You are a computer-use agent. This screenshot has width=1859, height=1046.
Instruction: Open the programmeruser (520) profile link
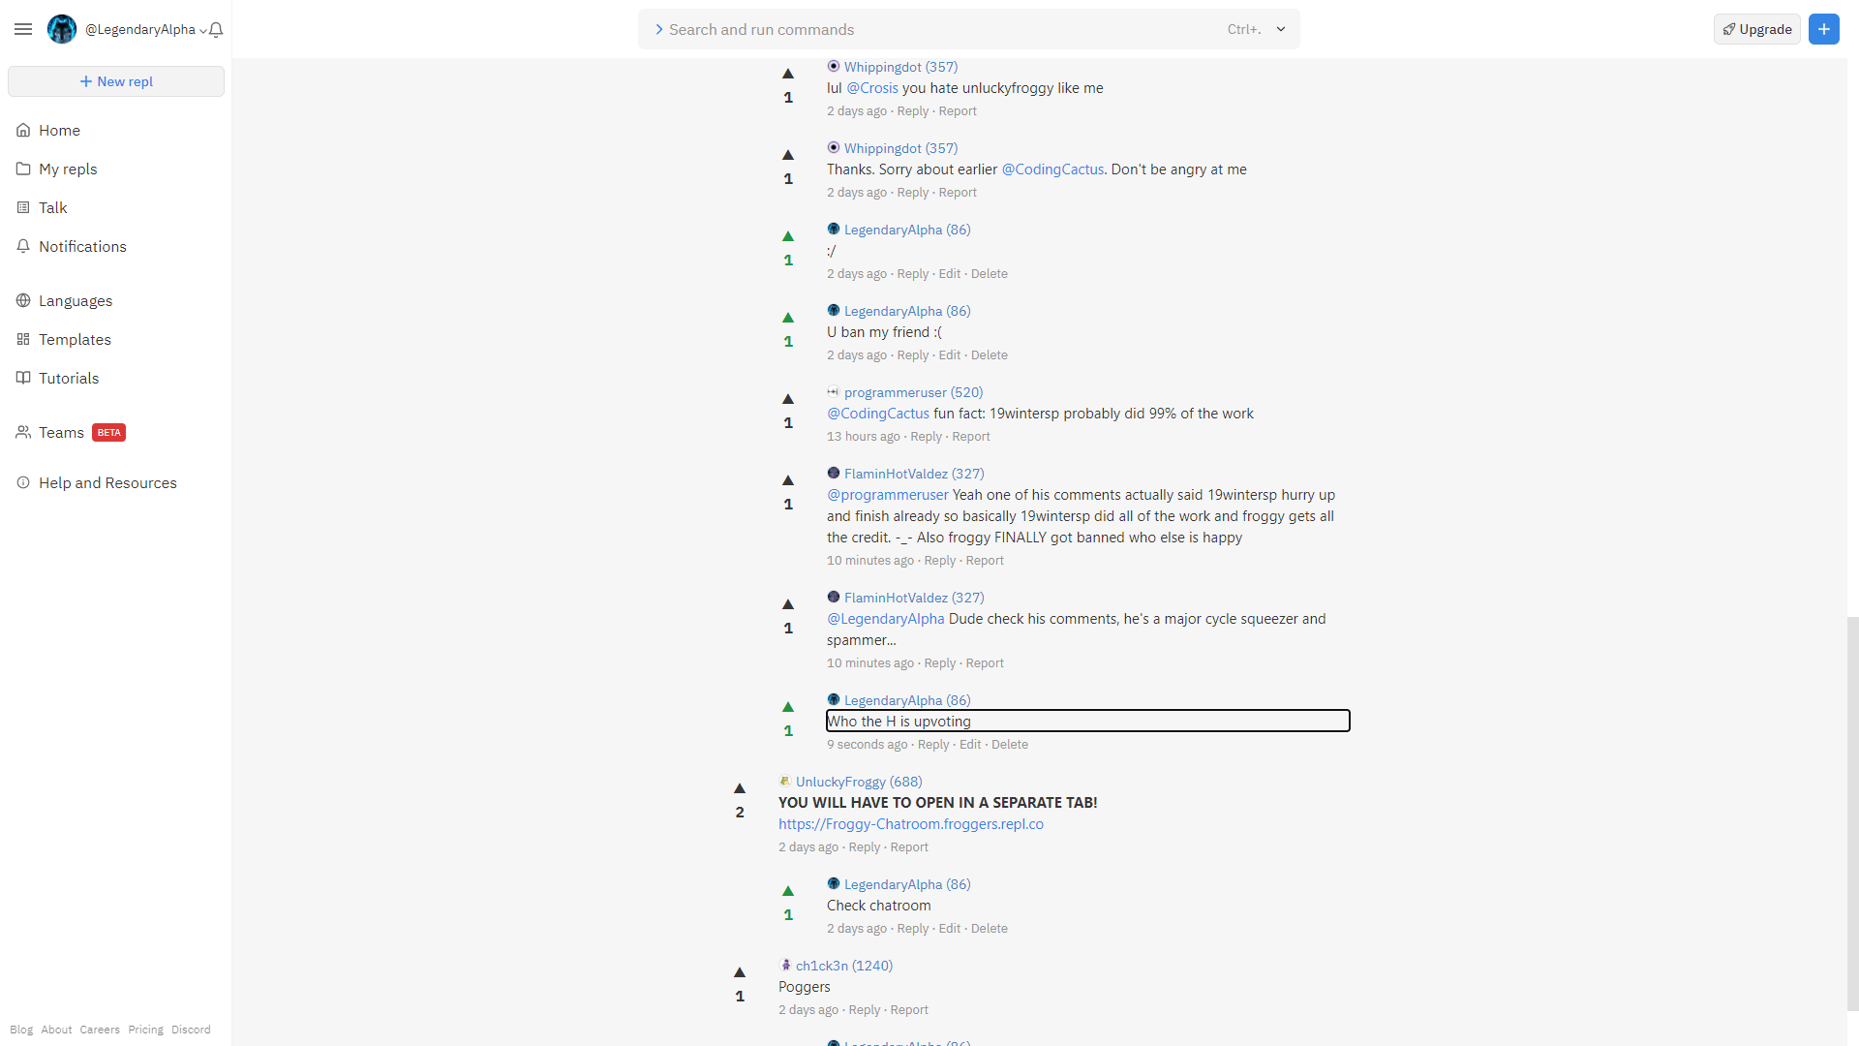(x=913, y=392)
